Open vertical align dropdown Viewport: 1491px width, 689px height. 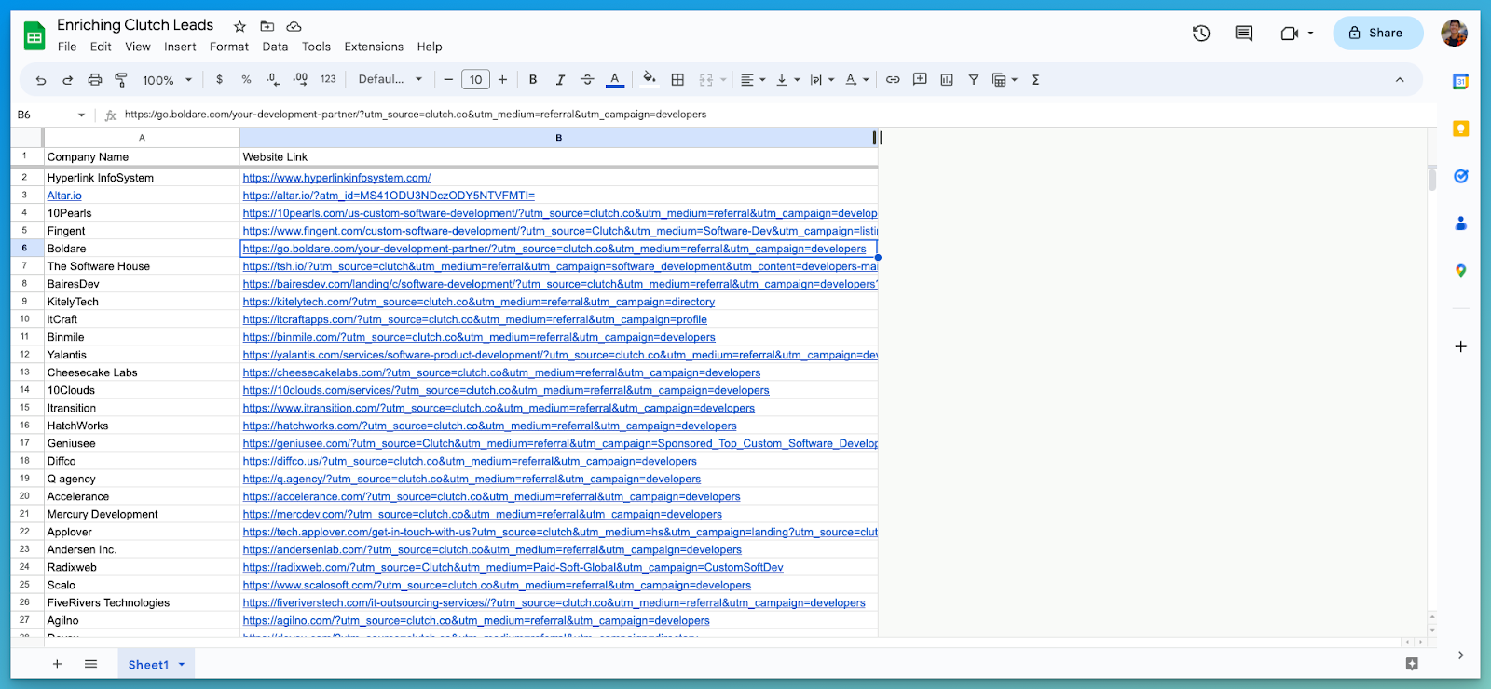(787, 80)
